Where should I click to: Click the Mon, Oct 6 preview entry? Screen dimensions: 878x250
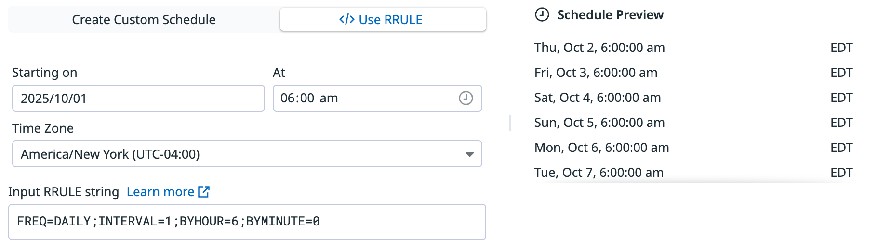coord(601,148)
